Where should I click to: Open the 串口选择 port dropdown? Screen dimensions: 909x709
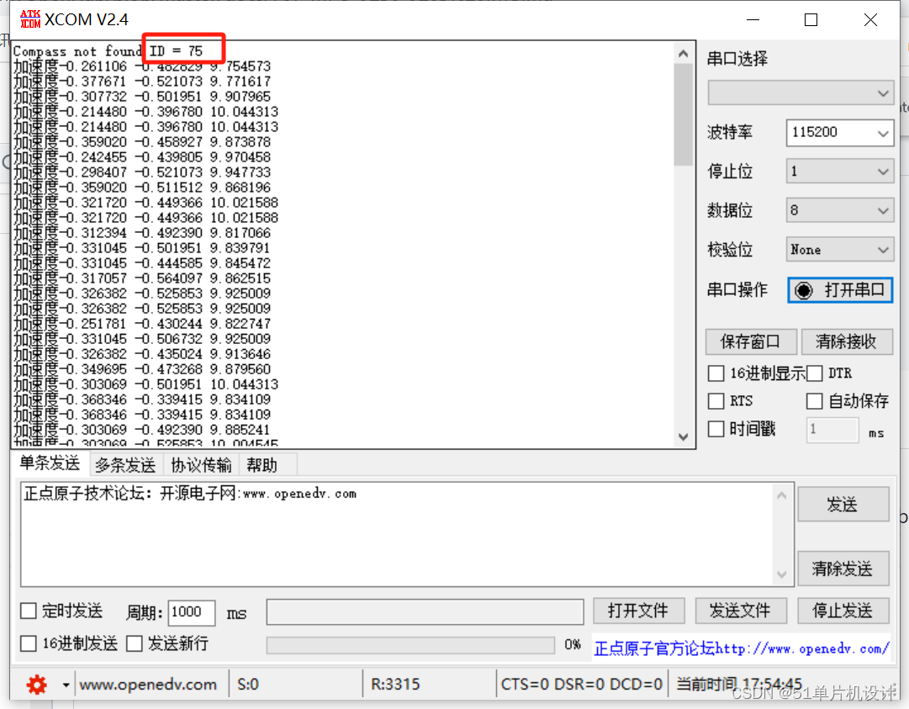click(x=801, y=93)
